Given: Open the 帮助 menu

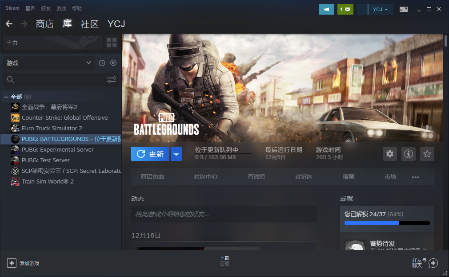Looking at the screenshot, I should 77,8.
